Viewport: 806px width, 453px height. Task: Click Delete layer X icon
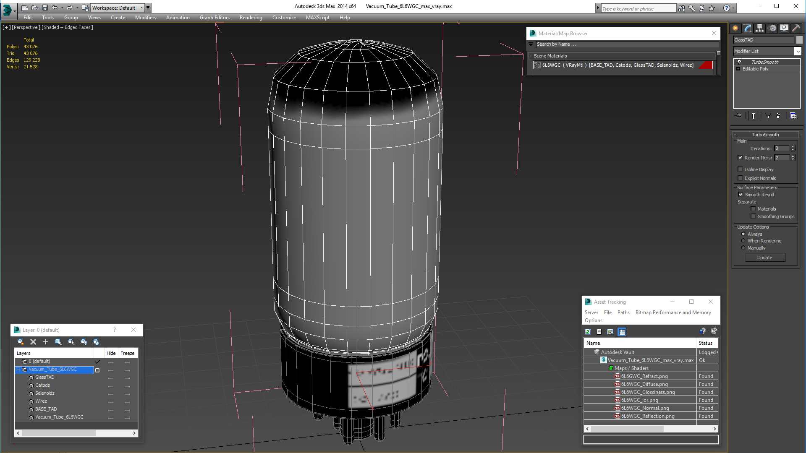[33, 342]
